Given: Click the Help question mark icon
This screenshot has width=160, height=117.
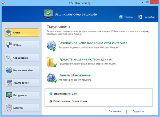Looking at the screenshot, I should (121, 17).
